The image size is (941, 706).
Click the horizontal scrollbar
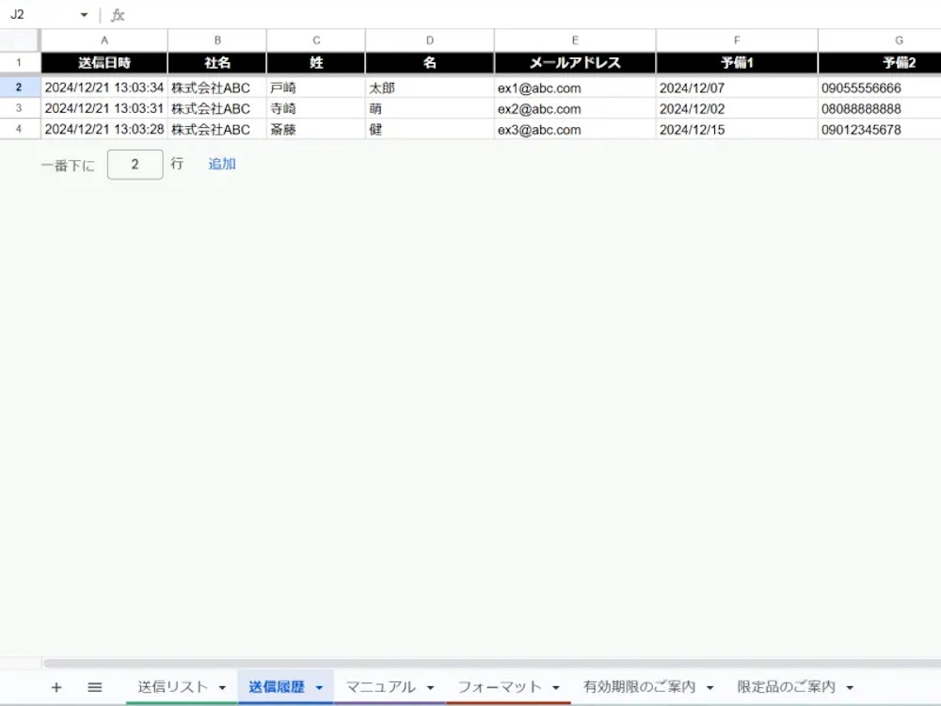tap(491, 663)
